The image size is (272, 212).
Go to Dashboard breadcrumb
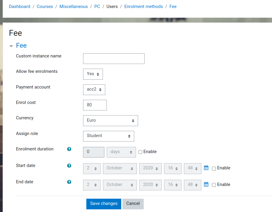[20, 7]
